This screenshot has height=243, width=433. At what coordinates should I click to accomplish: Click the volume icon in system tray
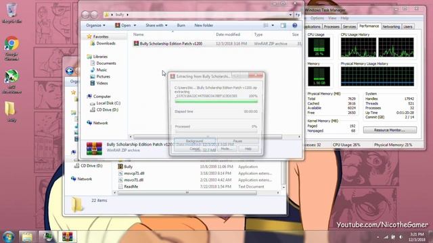(401, 237)
